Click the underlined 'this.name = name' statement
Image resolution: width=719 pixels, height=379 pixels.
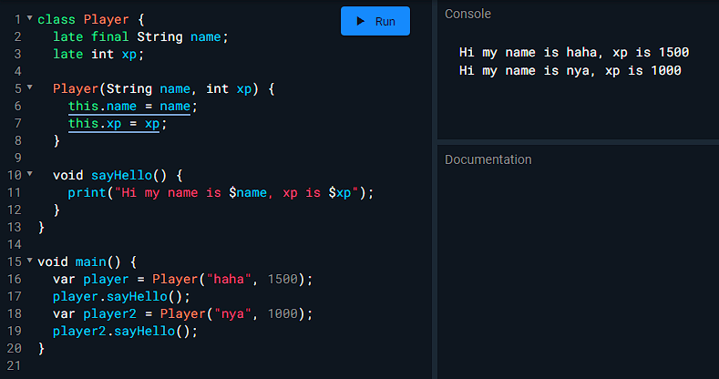click(129, 107)
